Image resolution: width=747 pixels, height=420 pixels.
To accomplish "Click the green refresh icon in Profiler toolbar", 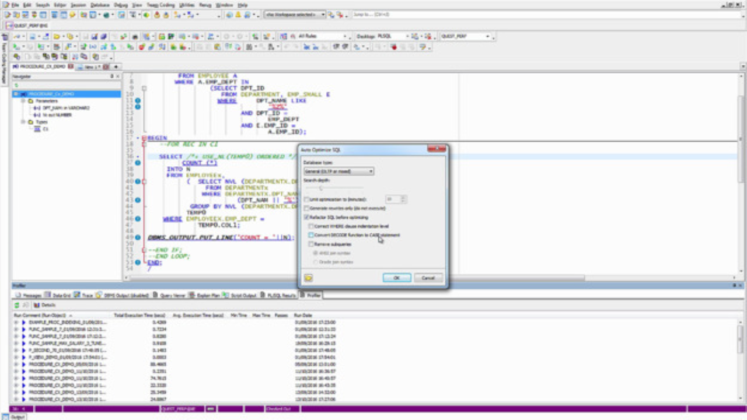I will 18,305.
